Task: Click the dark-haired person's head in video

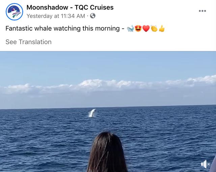Action: point(107,152)
